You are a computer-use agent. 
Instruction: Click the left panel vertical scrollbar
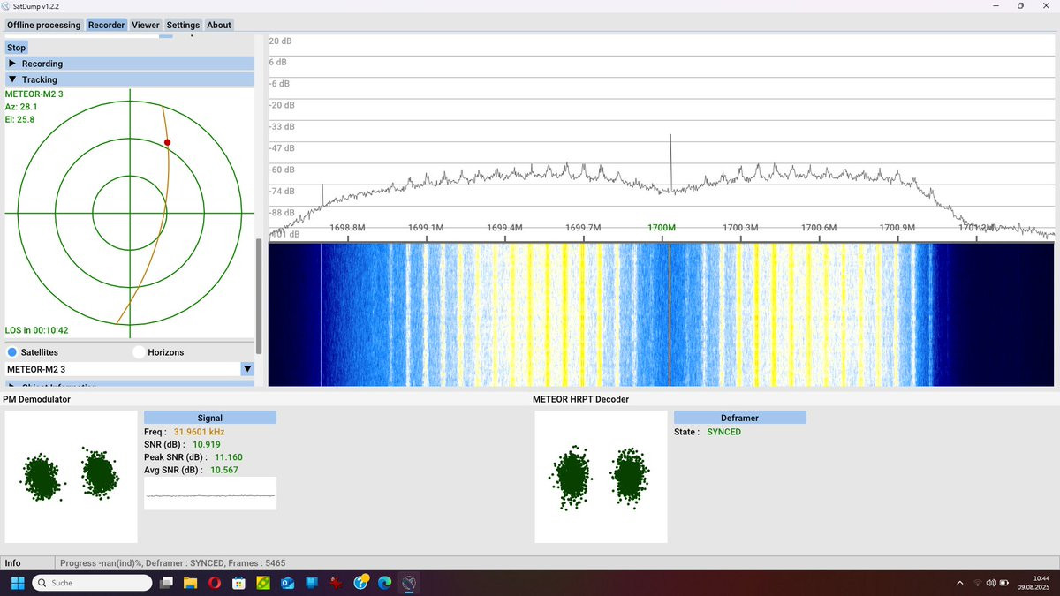[x=259, y=296]
